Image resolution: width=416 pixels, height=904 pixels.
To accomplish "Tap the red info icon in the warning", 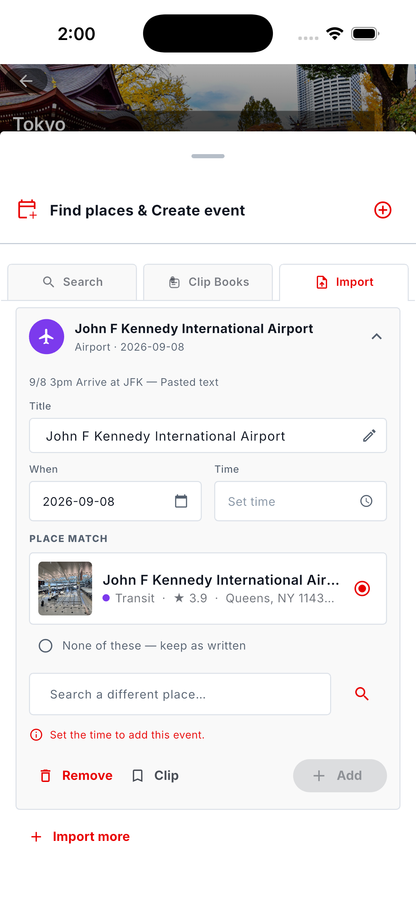I will point(36,735).
